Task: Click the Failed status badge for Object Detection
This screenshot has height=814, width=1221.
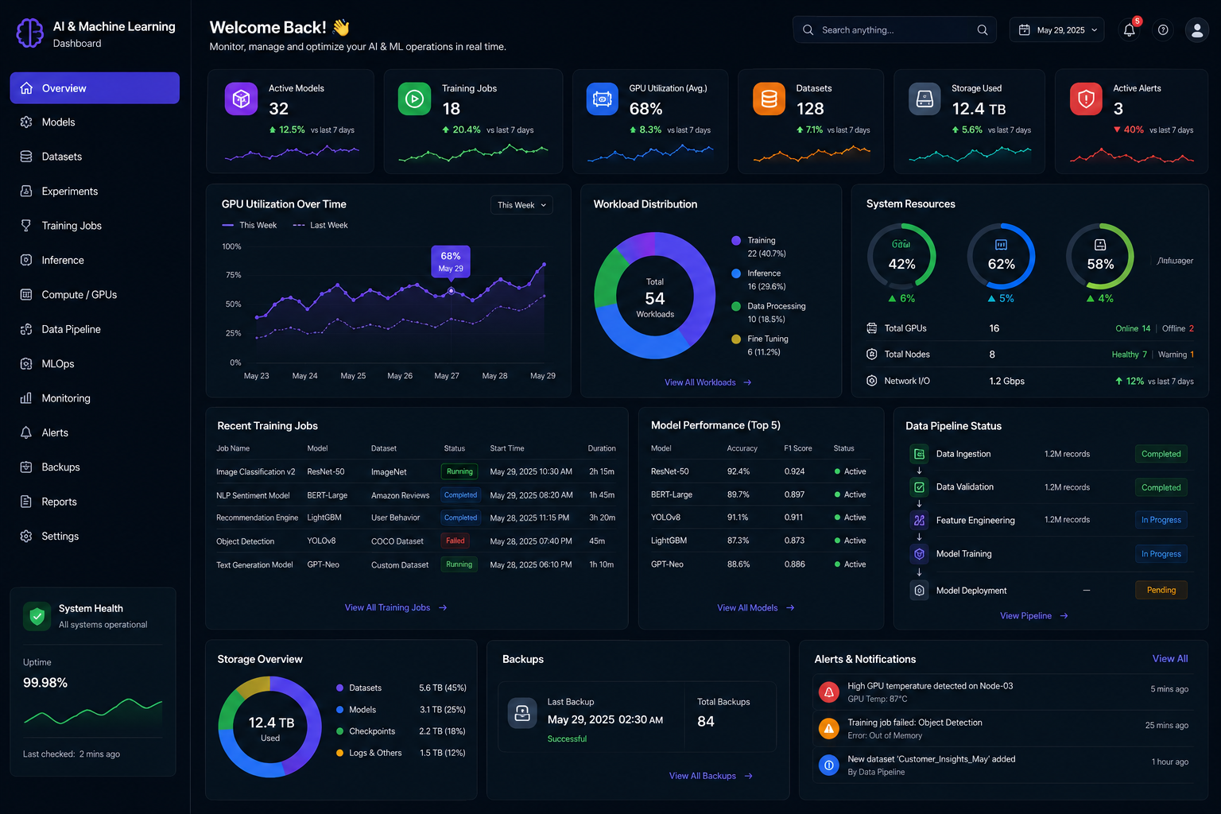Action: click(455, 541)
